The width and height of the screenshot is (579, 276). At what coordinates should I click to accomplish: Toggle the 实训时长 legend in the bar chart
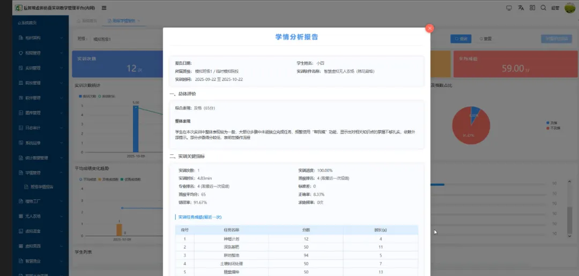pyautogui.click(x=107, y=96)
